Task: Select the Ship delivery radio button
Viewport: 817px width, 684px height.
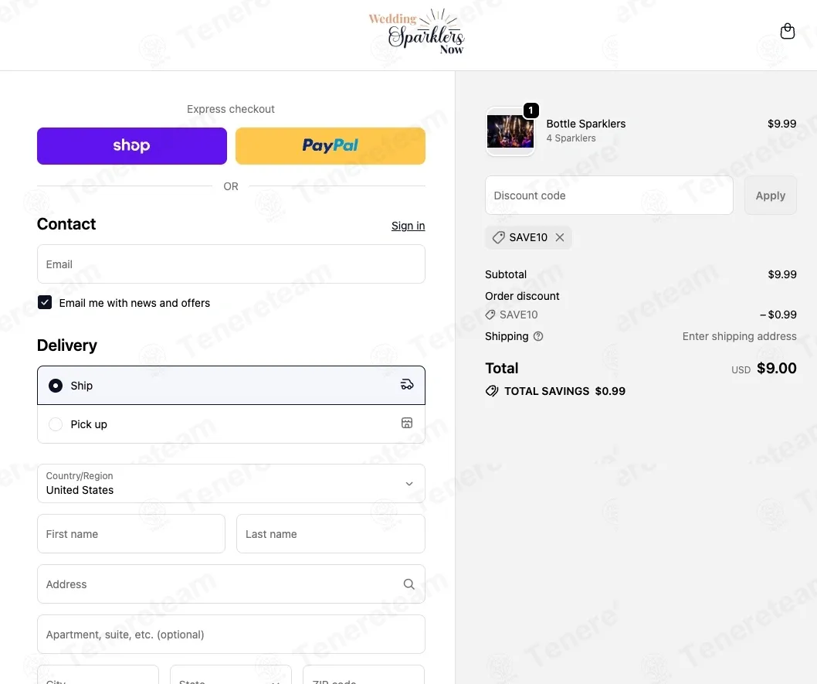Action: [x=56, y=385]
